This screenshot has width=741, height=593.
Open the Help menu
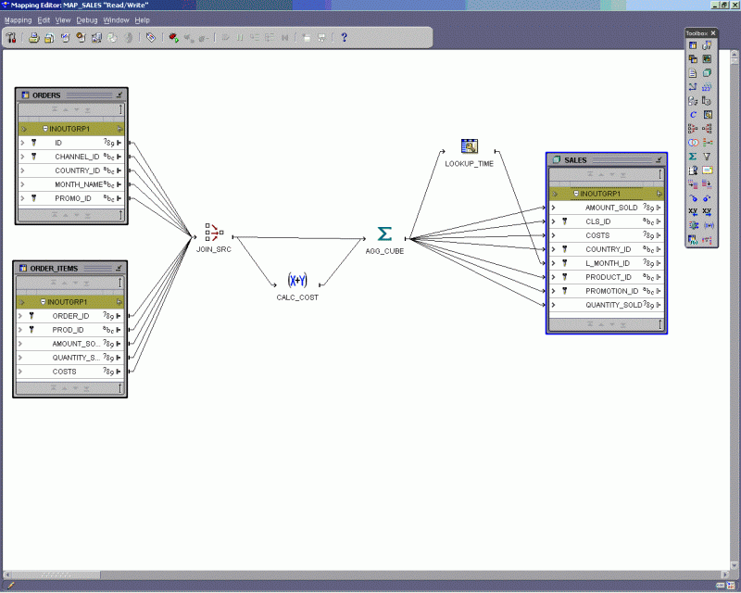pyautogui.click(x=143, y=20)
